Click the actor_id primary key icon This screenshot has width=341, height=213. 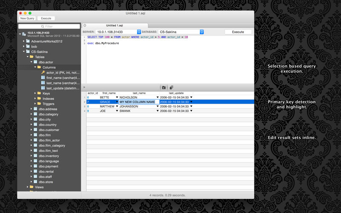43,72
